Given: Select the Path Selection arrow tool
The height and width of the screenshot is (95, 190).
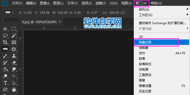Looking at the screenshot, I should tap(14, 83).
